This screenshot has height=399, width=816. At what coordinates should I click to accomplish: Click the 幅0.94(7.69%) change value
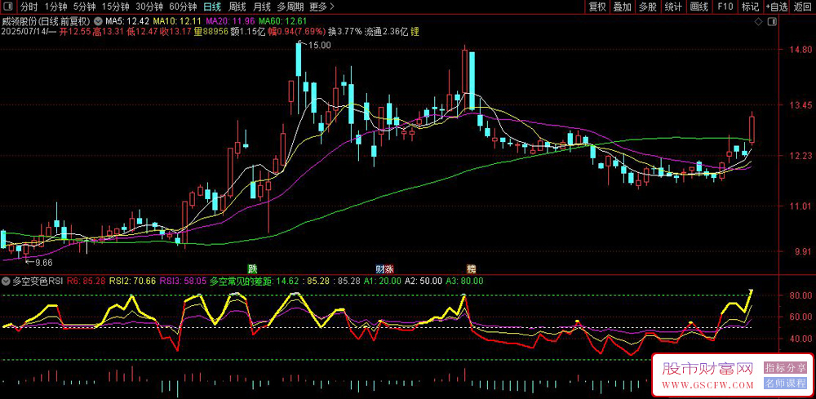tap(297, 32)
